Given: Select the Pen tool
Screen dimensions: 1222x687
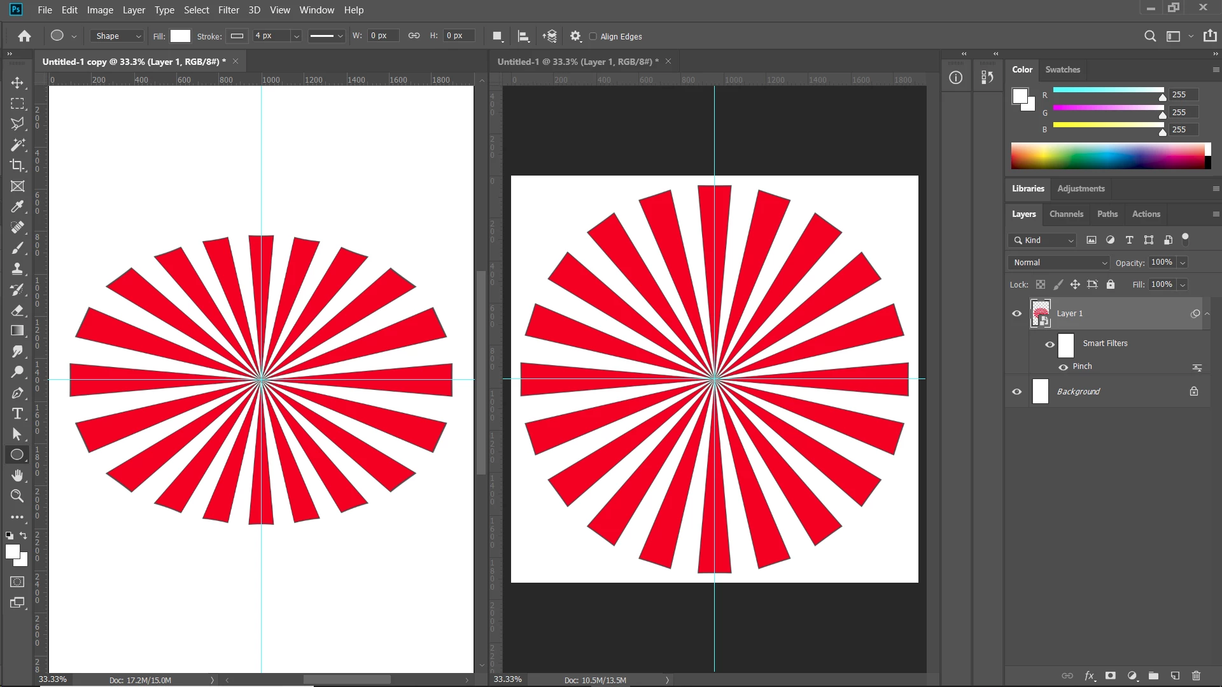Looking at the screenshot, I should tap(17, 393).
